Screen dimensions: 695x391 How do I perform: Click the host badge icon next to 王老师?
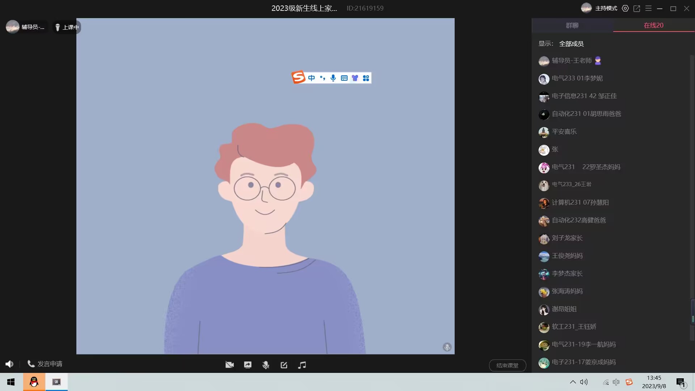click(x=598, y=60)
